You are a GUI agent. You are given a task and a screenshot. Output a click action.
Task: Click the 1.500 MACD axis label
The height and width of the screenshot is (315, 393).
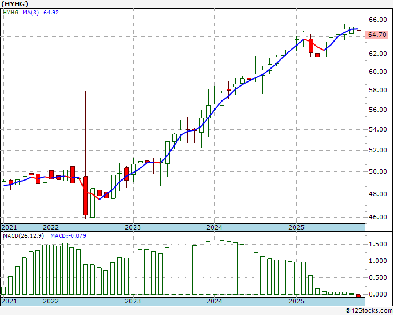[x=378, y=244]
